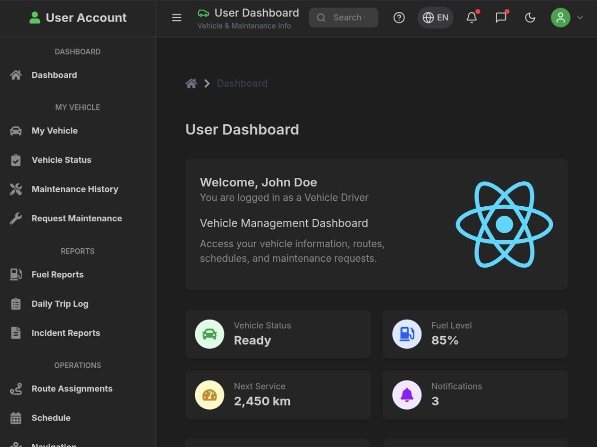
Task: Click Vehicle & Maintenance Info subtitle
Action: click(x=244, y=26)
